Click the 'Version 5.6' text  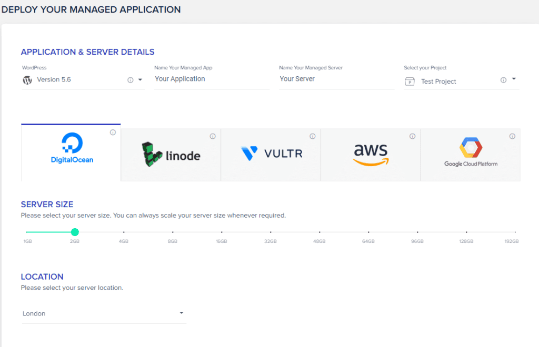click(x=54, y=79)
